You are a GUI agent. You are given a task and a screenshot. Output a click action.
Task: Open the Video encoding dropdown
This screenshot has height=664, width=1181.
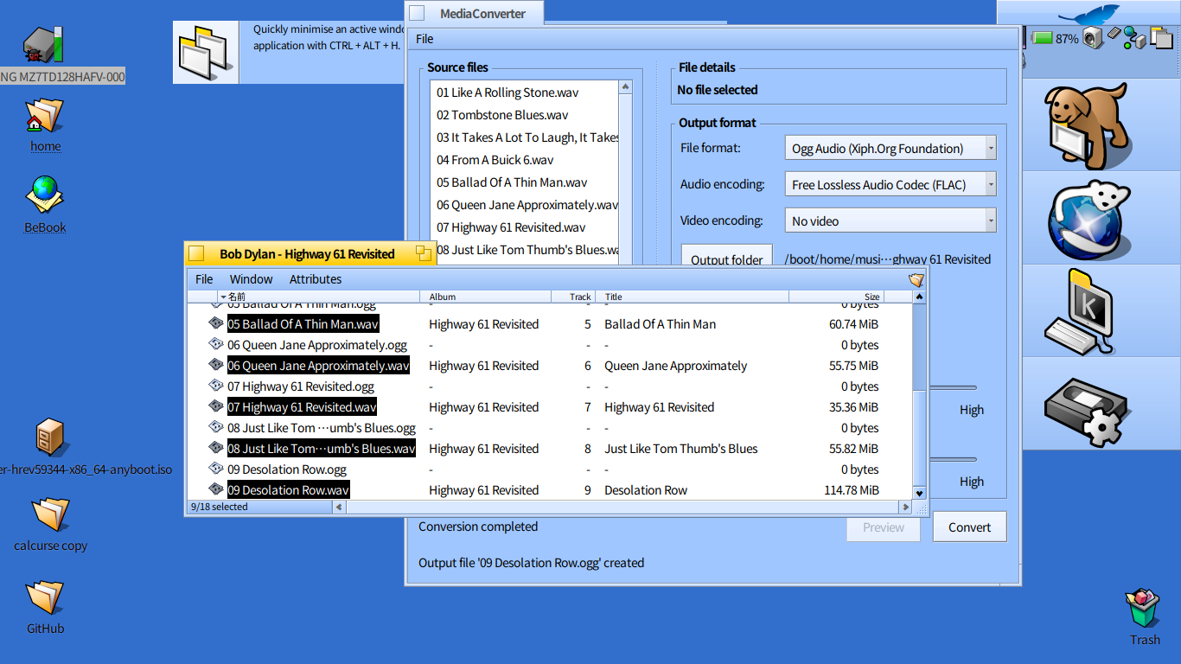click(890, 221)
